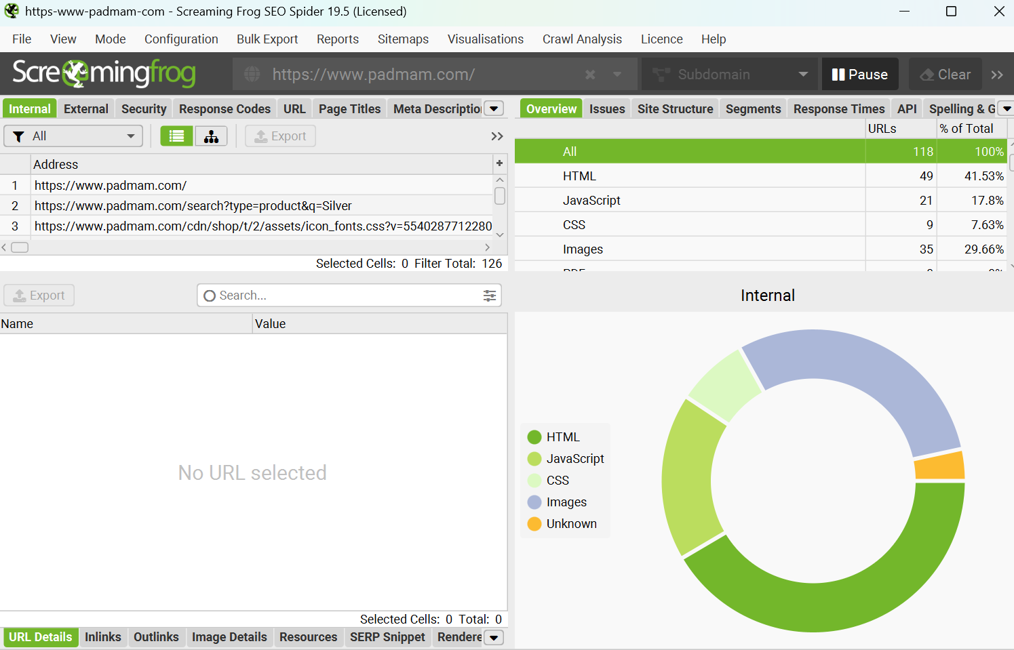
Task: Click the globe icon in URL bar
Action: click(252, 75)
